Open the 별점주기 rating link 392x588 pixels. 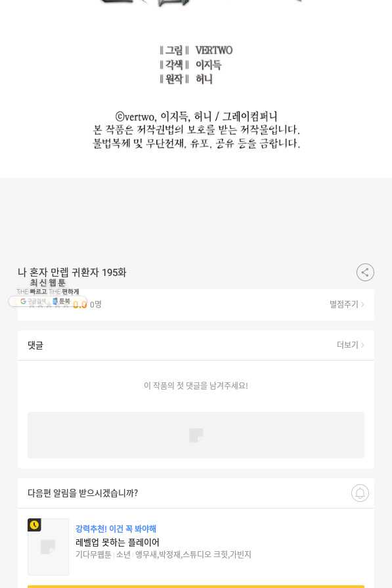(347, 304)
